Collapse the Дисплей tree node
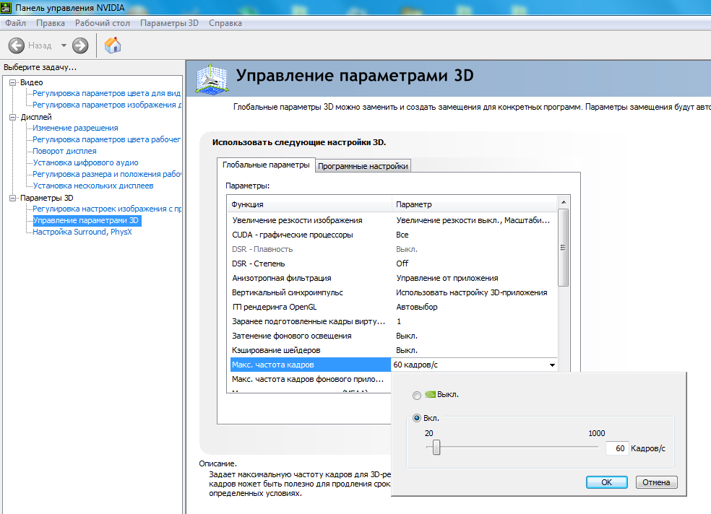 click(13, 117)
